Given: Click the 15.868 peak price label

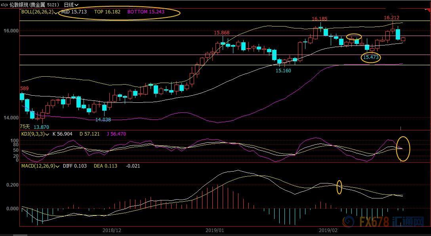Looking at the screenshot, I should point(221,33).
